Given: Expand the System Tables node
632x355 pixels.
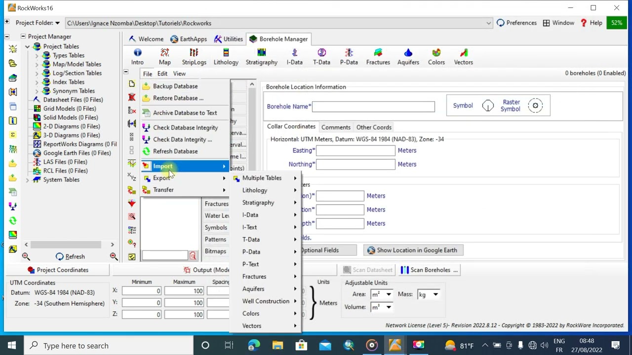Looking at the screenshot, I should (x=27, y=179).
